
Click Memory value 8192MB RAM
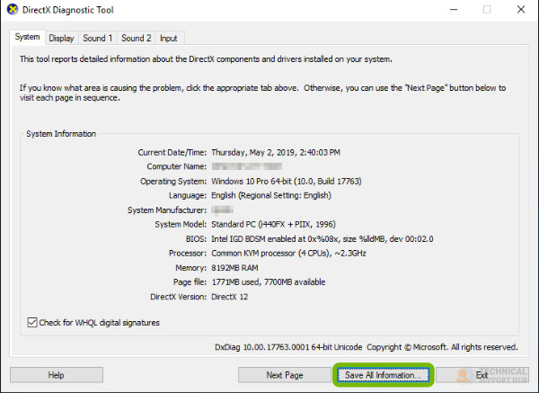(x=234, y=268)
